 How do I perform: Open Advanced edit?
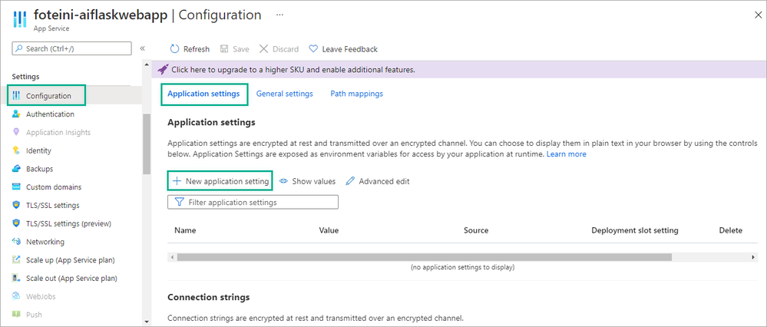pyautogui.click(x=378, y=181)
